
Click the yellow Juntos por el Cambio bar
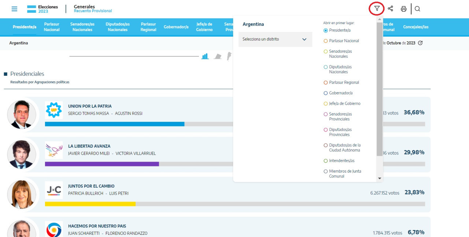(90, 204)
